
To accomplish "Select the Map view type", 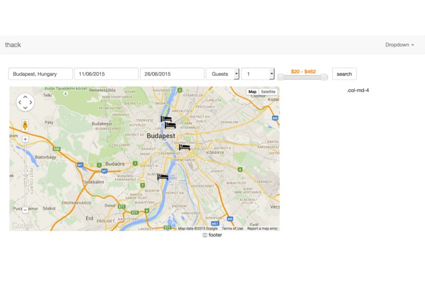I will (253, 92).
